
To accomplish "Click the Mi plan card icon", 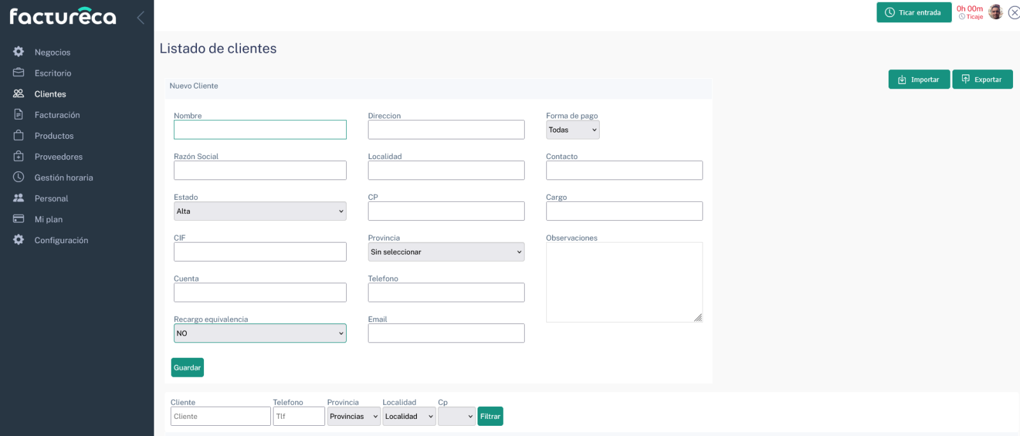I will pos(18,219).
